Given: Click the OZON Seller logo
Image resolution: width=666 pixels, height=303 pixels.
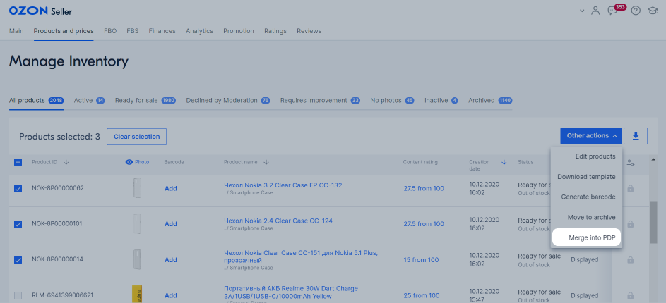Looking at the screenshot, I should 40,11.
